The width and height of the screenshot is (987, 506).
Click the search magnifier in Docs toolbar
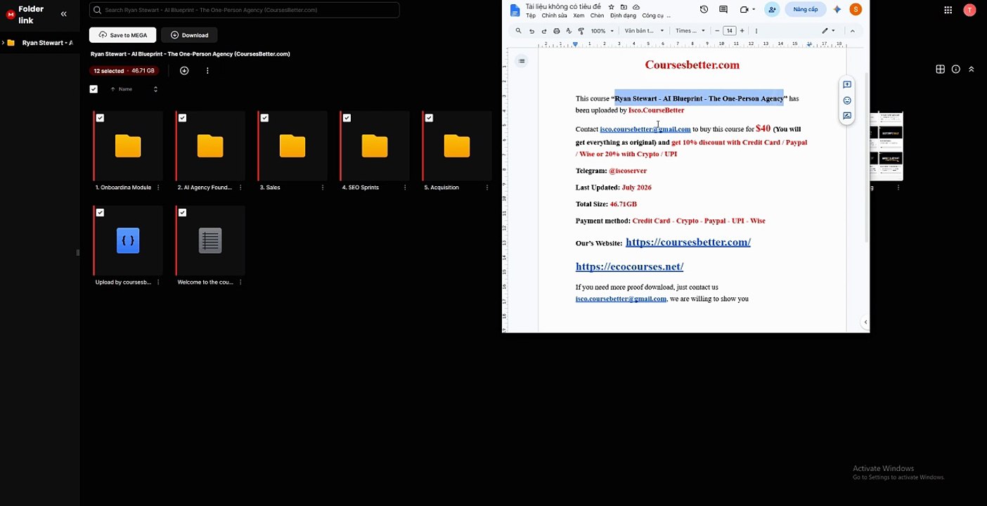pos(519,31)
